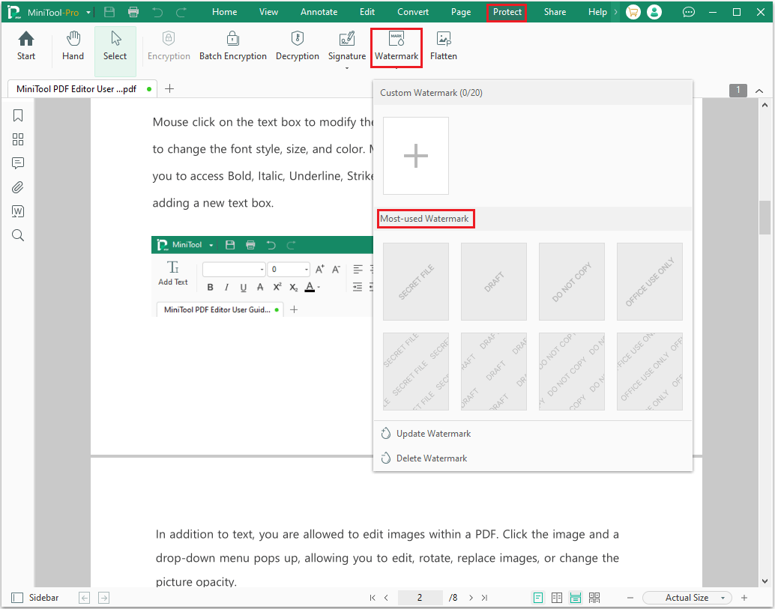Click the Print icon

(x=133, y=11)
